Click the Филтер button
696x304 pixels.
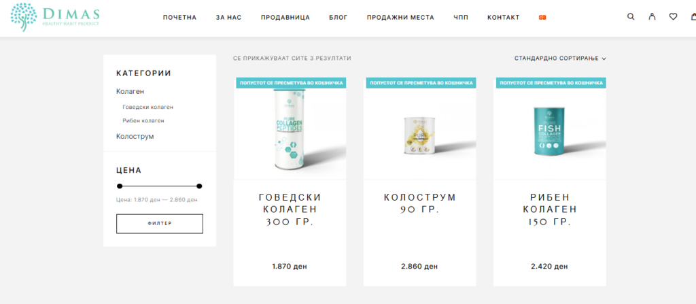coord(160,224)
